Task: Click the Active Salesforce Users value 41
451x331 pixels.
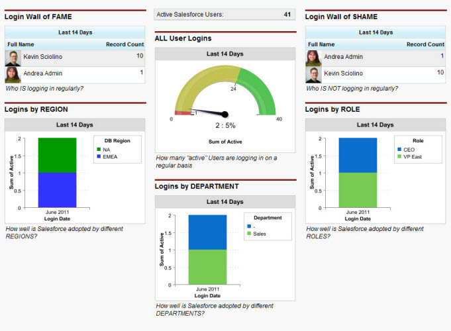Action: (287, 15)
